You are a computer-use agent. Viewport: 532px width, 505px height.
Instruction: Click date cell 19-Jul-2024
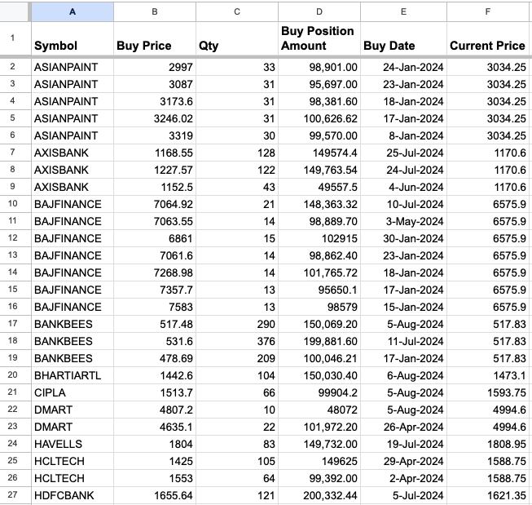point(403,444)
